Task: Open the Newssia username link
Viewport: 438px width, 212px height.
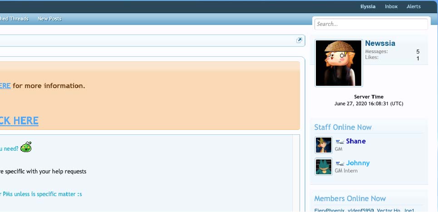Action: (380, 44)
